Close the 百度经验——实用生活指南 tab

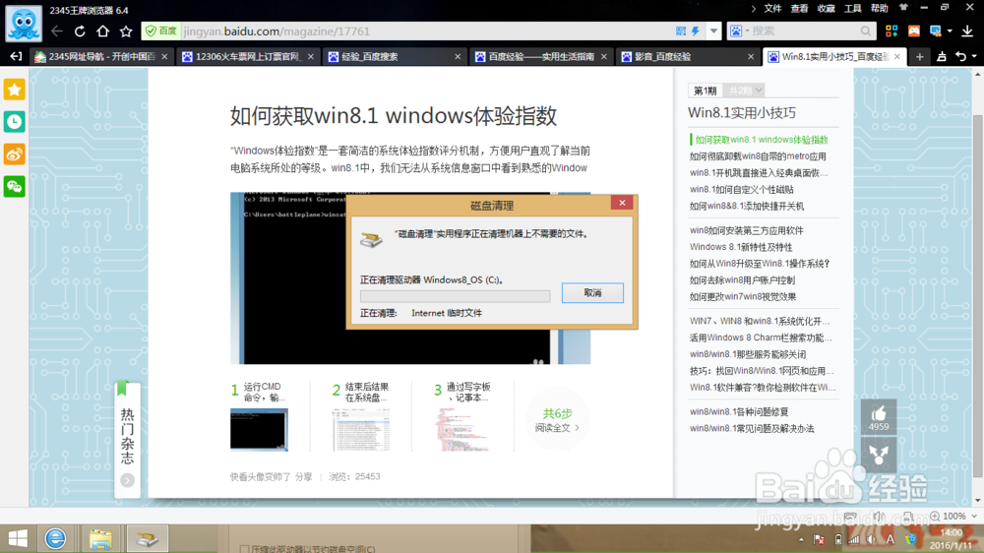coord(604,56)
